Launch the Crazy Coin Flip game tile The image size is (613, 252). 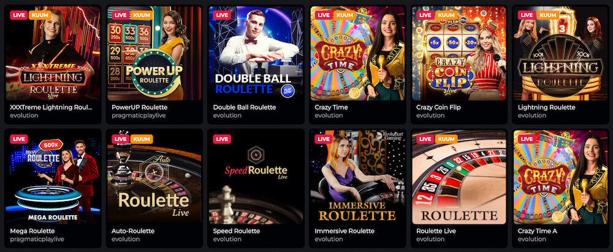tap(459, 53)
